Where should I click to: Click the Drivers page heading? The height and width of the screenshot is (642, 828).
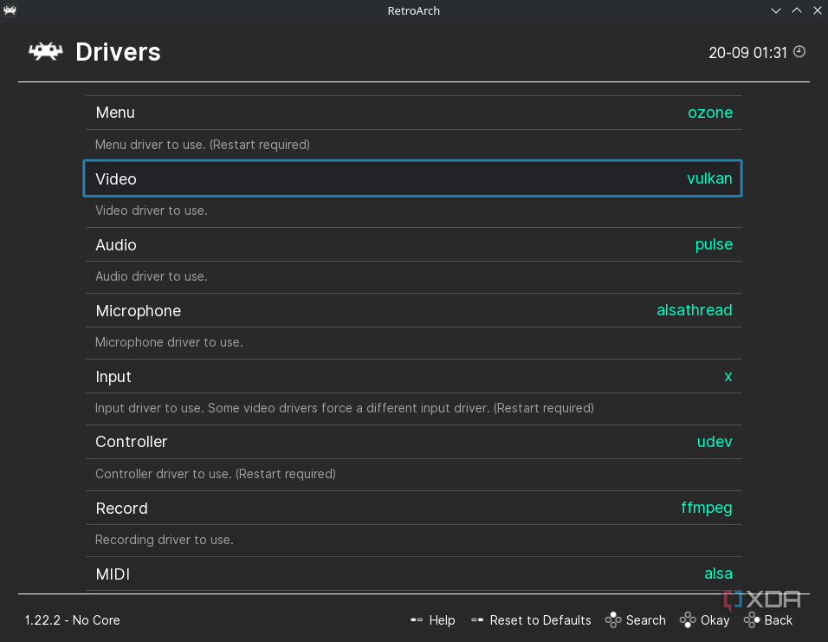pyautogui.click(x=118, y=52)
